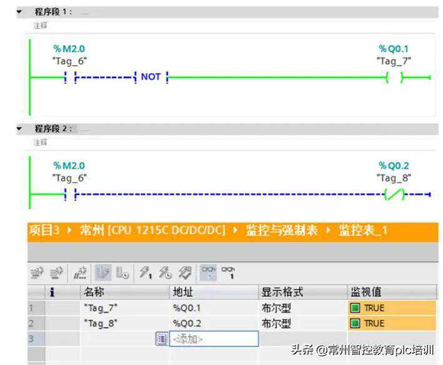Select the negated coil Tag_8 %Q0.2
443x365 pixels.
point(394,194)
